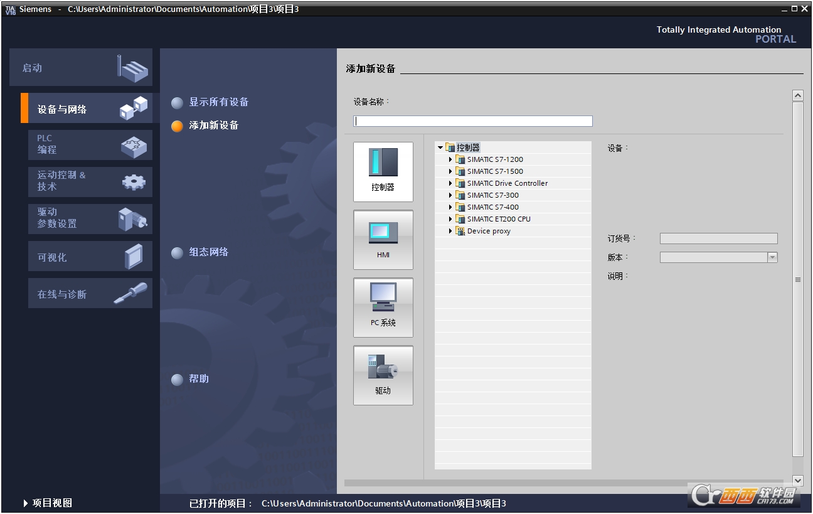The height and width of the screenshot is (514, 813).
Task: Select the SIMATIC S7-1500 tree label
Action: [495, 171]
